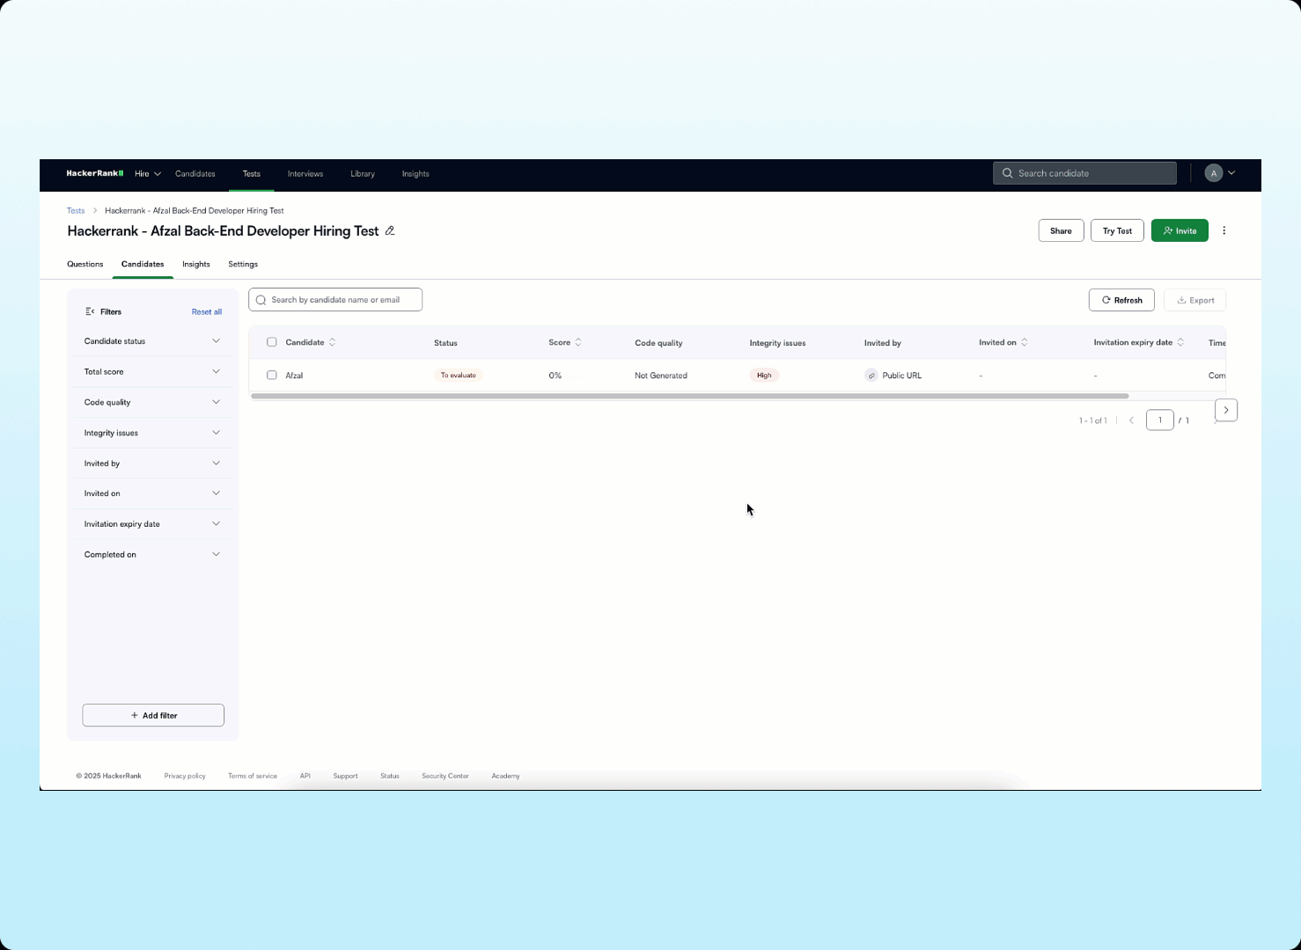The height and width of the screenshot is (950, 1301).
Task: Focus Search by candidate name or email field
Action: pyautogui.click(x=335, y=300)
